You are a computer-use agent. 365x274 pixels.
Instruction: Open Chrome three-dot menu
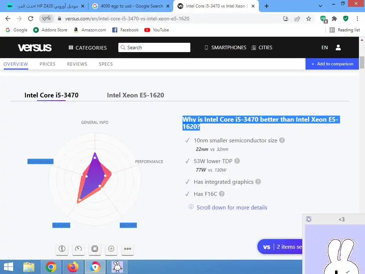(357, 19)
